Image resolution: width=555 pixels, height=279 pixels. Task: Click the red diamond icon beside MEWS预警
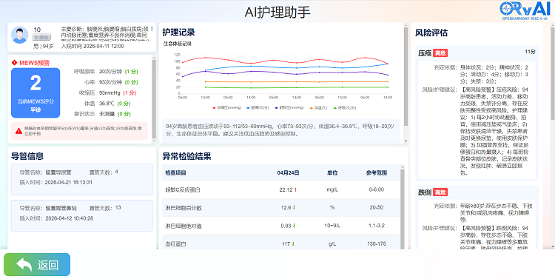15,63
